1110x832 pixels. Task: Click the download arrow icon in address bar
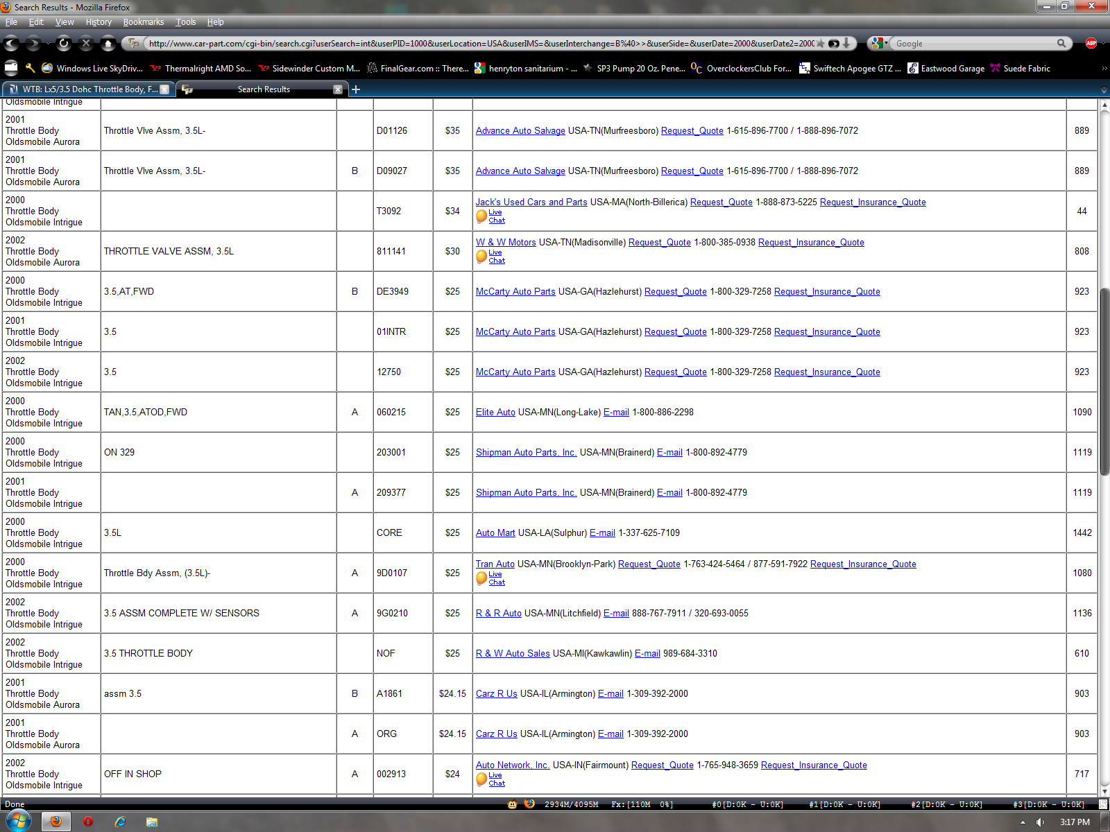846,43
